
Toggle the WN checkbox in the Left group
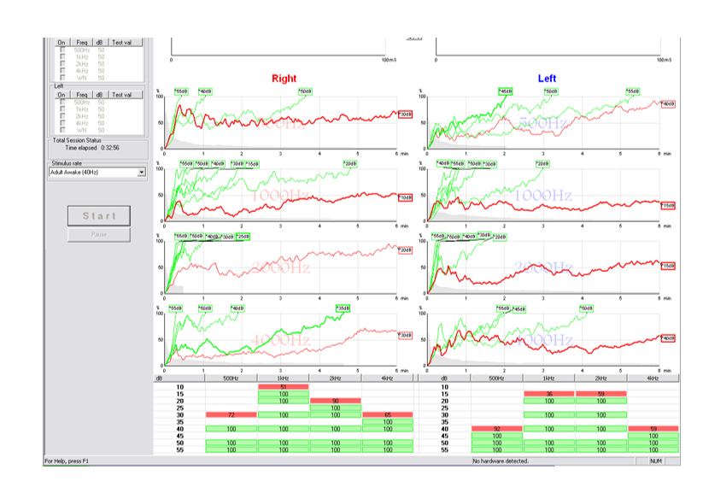(x=62, y=130)
